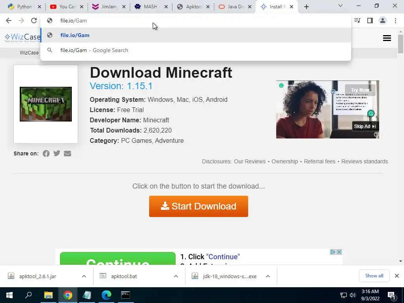Expand options for jdk-18_windows exe download
This screenshot has height=303, width=404.
tap(268, 276)
